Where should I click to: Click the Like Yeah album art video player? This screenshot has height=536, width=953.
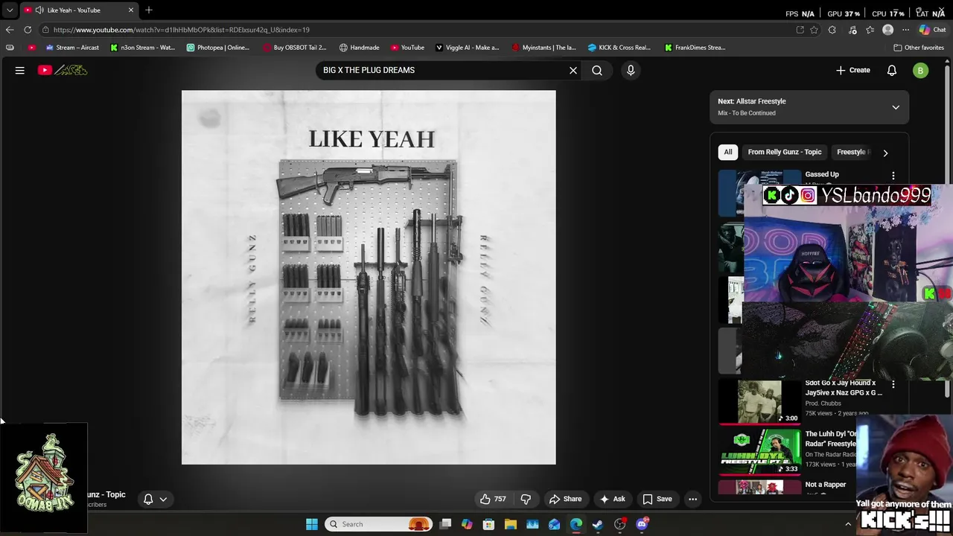[369, 278]
